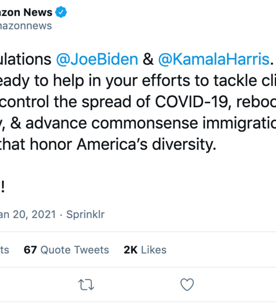Click the Sprinklr source label
276x304 pixels.
[x=85, y=215]
